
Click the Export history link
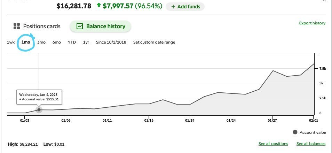coord(312,23)
